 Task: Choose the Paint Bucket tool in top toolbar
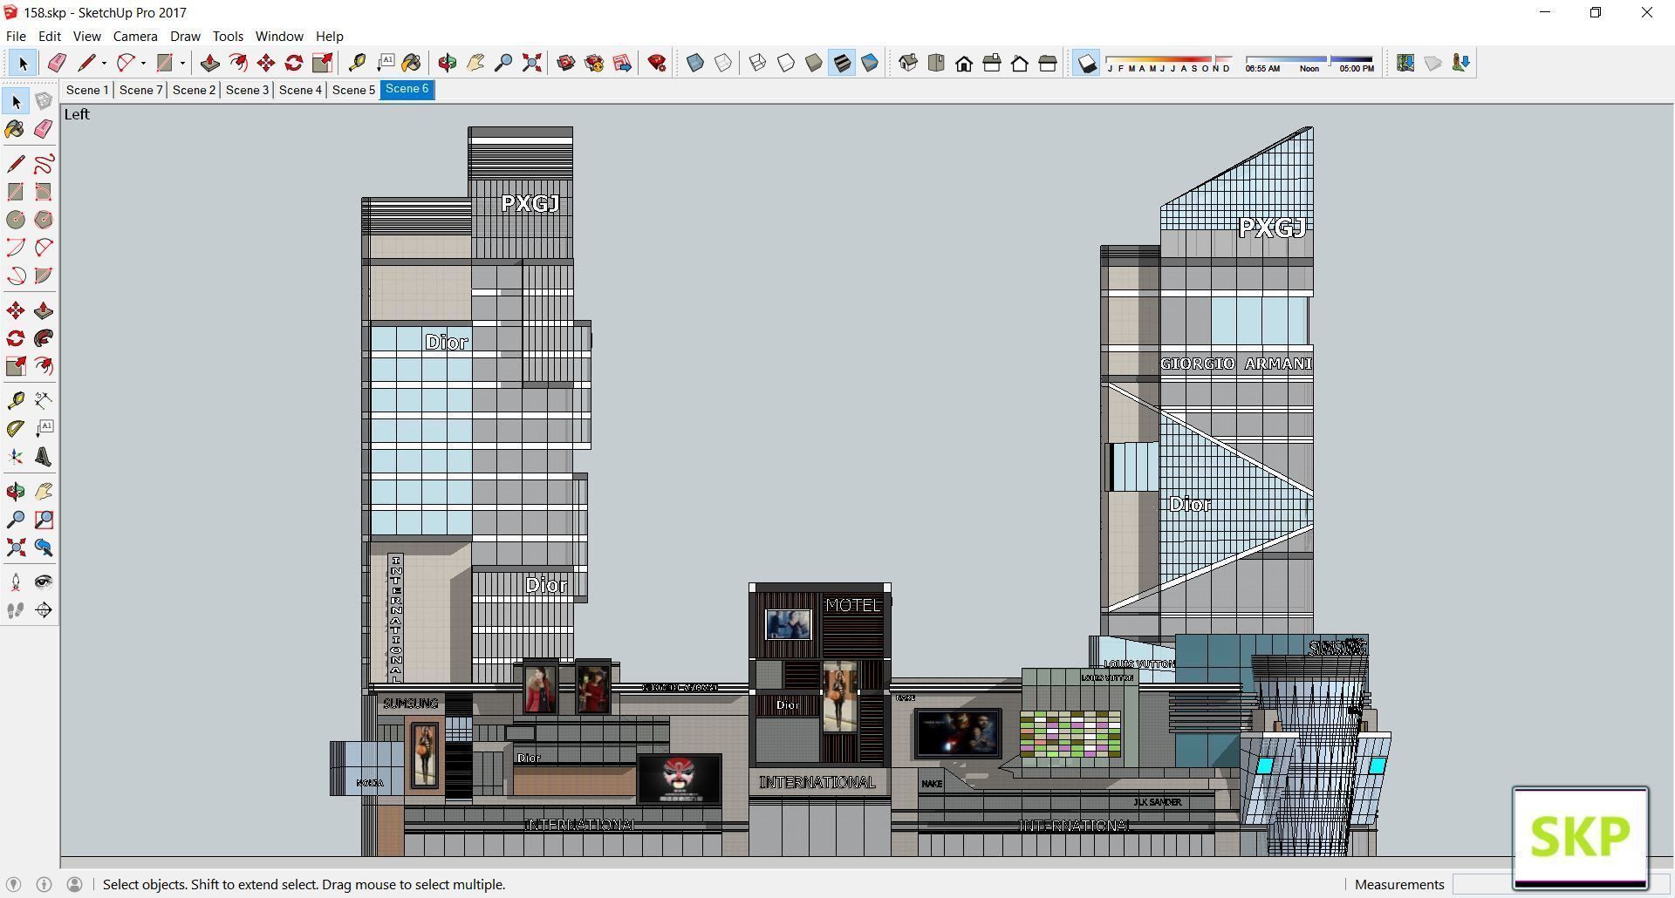point(412,63)
